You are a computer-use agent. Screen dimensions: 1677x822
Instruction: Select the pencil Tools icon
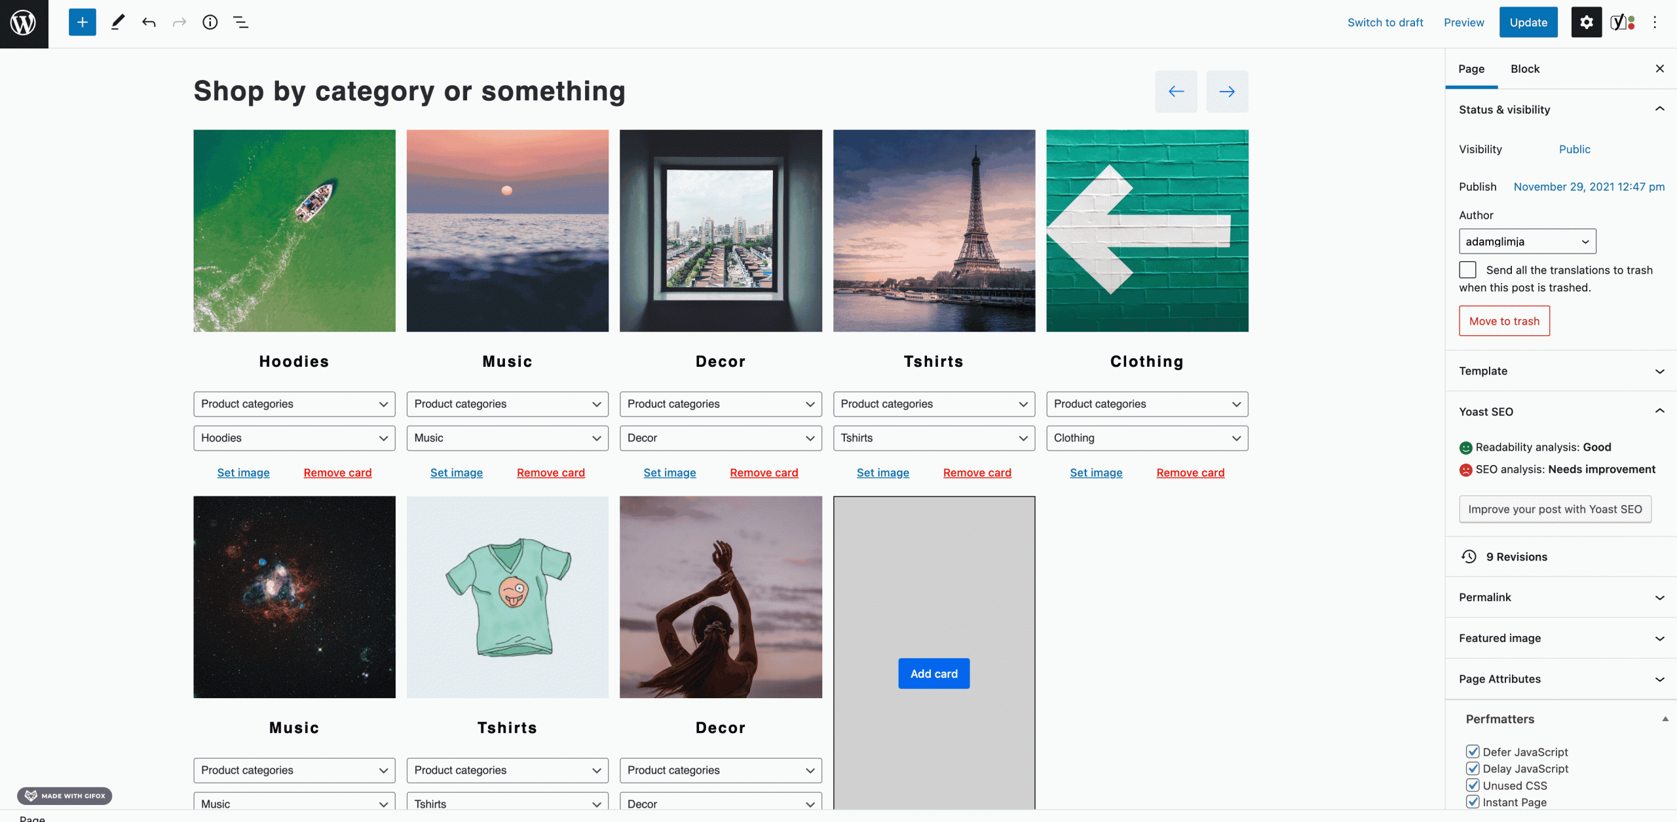[118, 22]
